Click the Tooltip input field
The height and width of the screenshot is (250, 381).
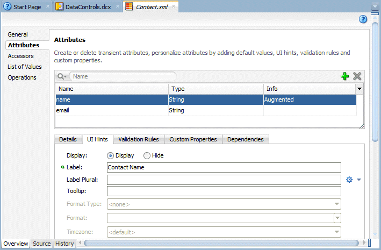coord(224,191)
